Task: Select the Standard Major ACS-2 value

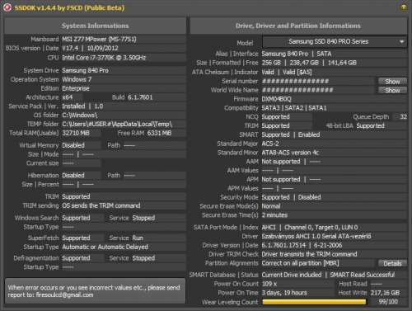Action: click(270, 144)
